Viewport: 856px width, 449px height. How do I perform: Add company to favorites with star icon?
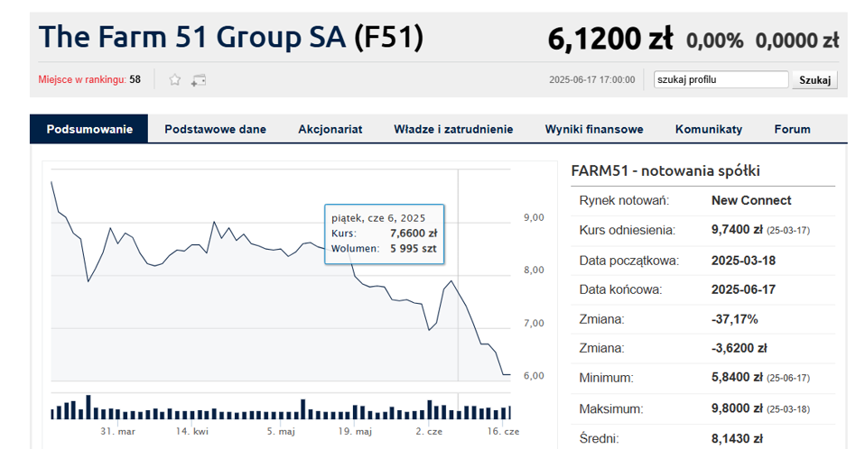[174, 80]
